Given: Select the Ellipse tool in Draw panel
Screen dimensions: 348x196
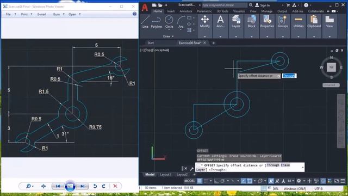Looking at the screenshot, I should click(x=189, y=24).
